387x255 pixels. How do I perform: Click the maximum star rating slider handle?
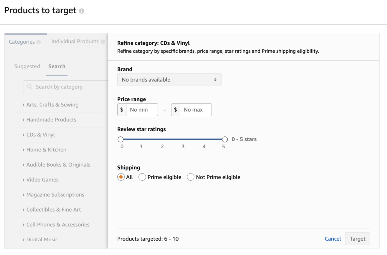point(225,139)
